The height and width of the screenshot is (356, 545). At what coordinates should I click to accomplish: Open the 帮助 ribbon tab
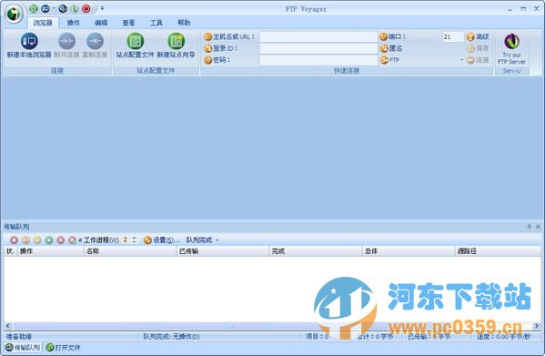(184, 23)
